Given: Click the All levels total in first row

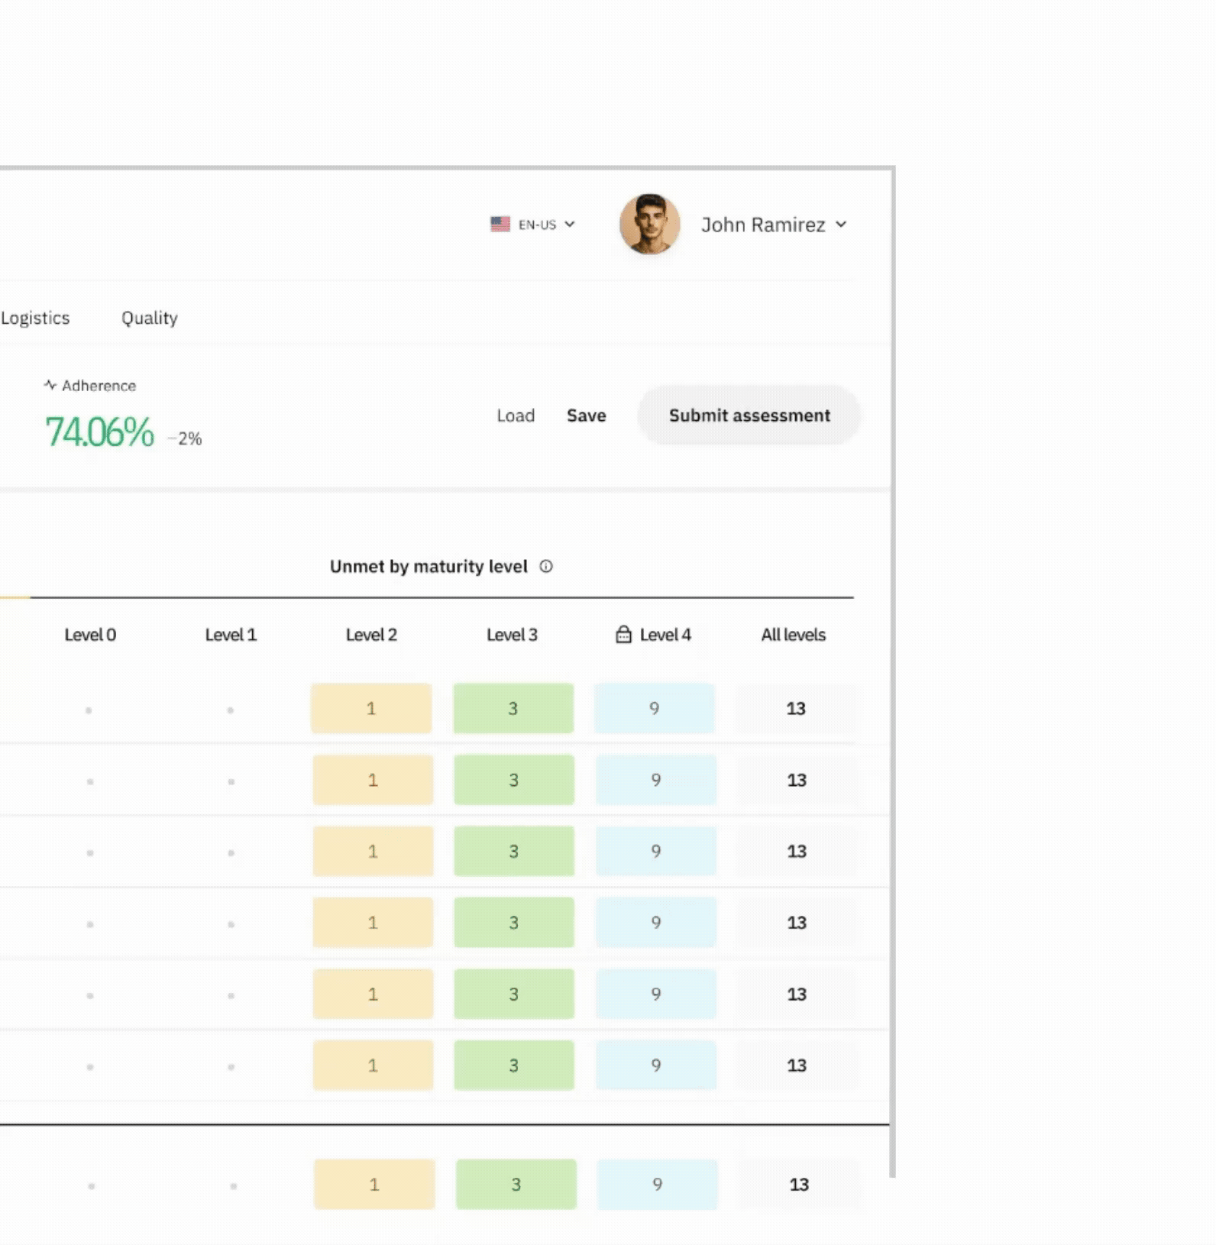Looking at the screenshot, I should click(x=796, y=709).
